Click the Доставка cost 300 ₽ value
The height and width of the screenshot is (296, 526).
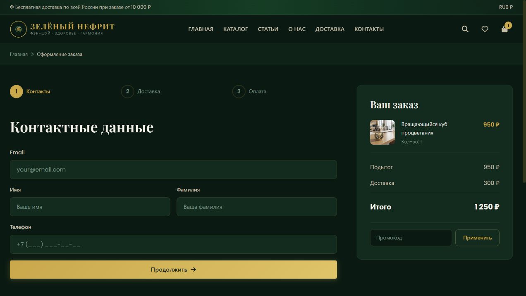492,183
